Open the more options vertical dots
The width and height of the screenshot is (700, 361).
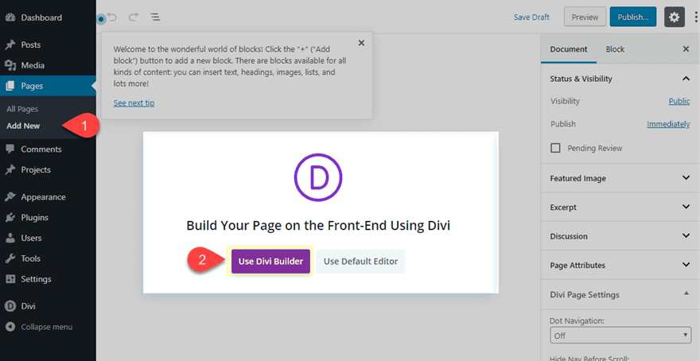(x=695, y=17)
